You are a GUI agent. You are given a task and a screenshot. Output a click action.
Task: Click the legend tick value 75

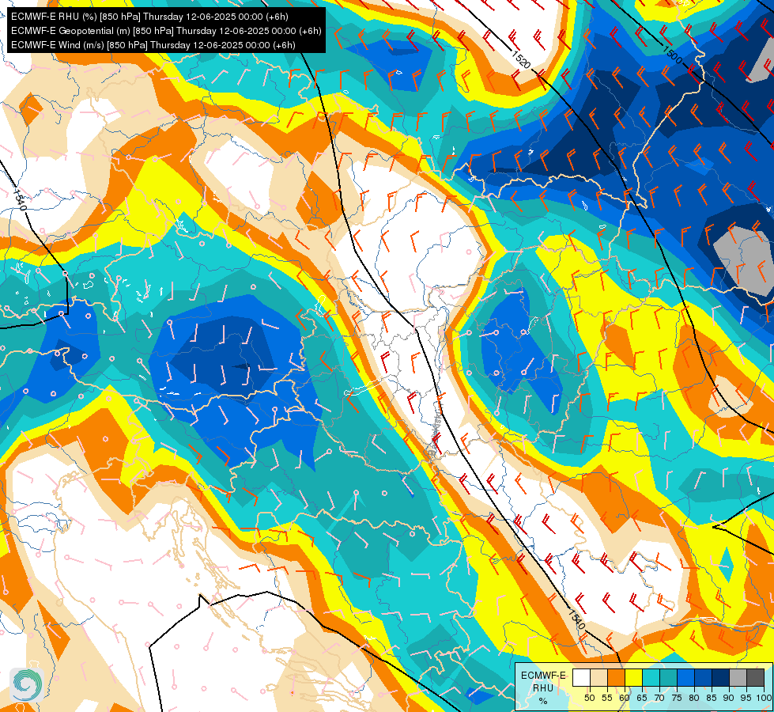point(677,698)
